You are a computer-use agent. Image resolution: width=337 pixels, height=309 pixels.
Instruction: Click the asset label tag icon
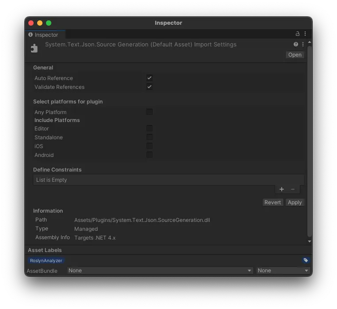[x=306, y=260]
